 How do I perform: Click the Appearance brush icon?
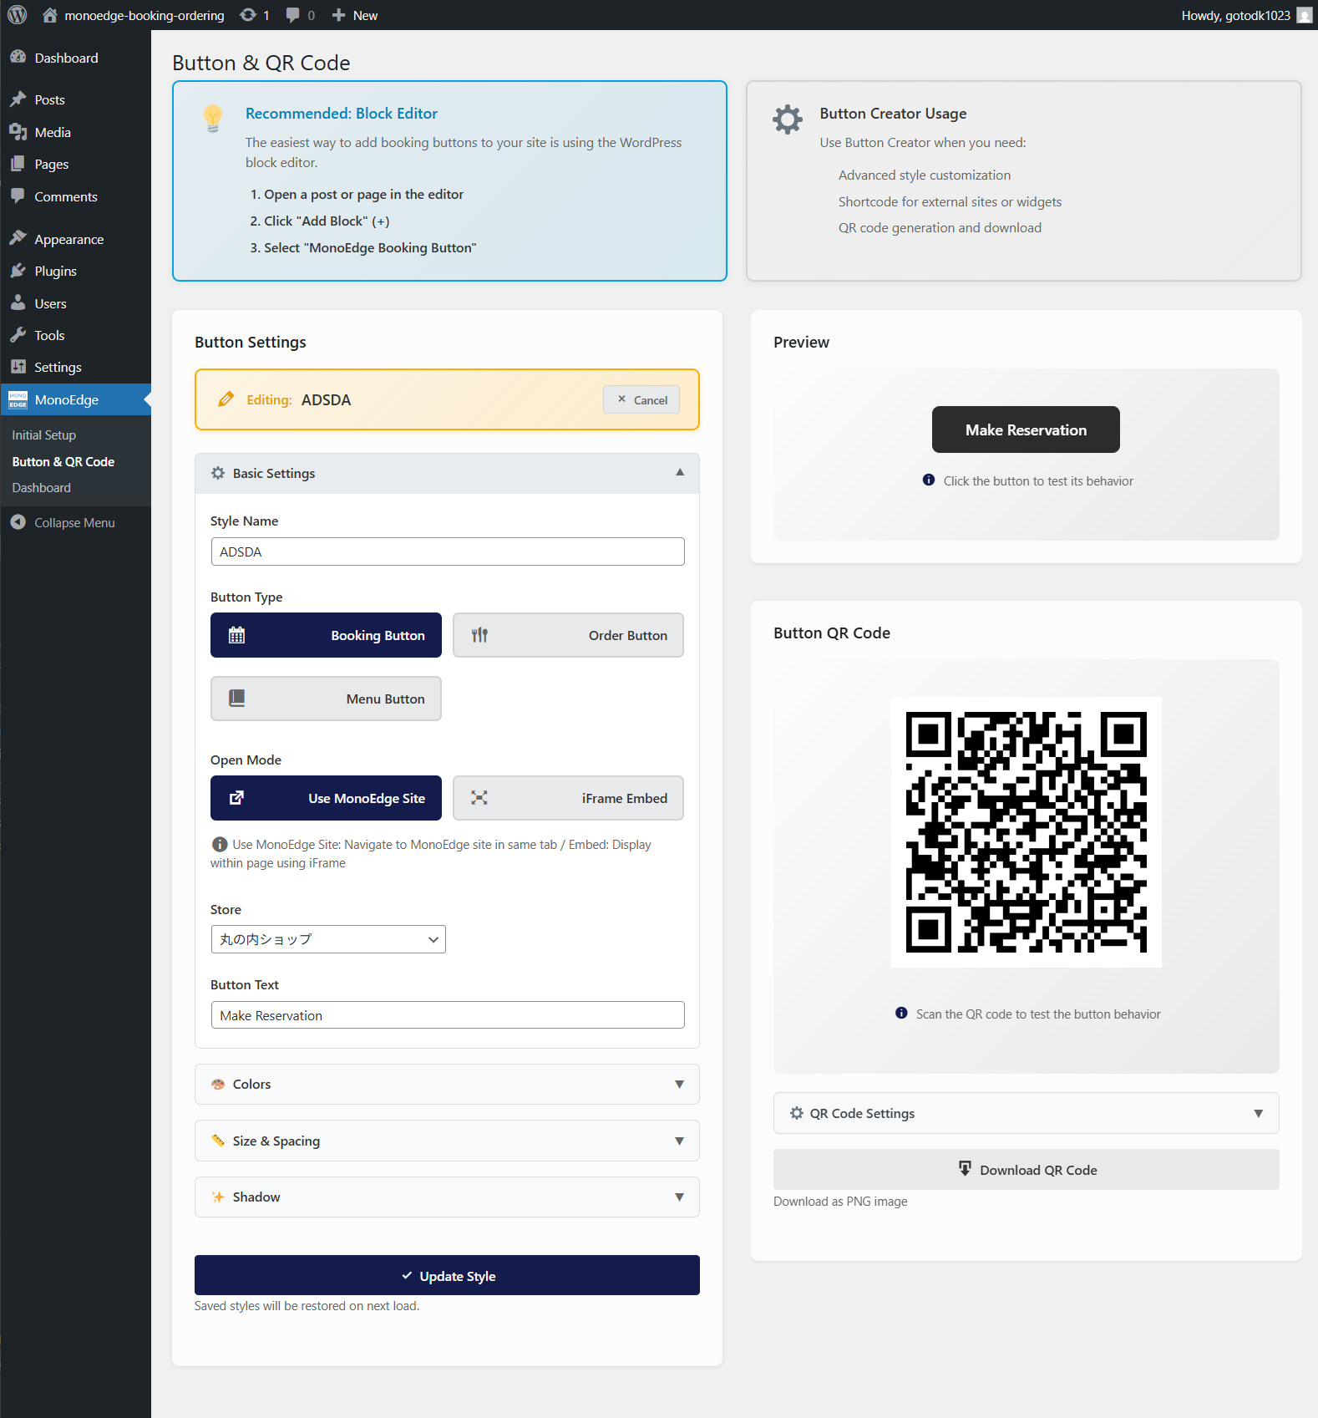point(18,239)
